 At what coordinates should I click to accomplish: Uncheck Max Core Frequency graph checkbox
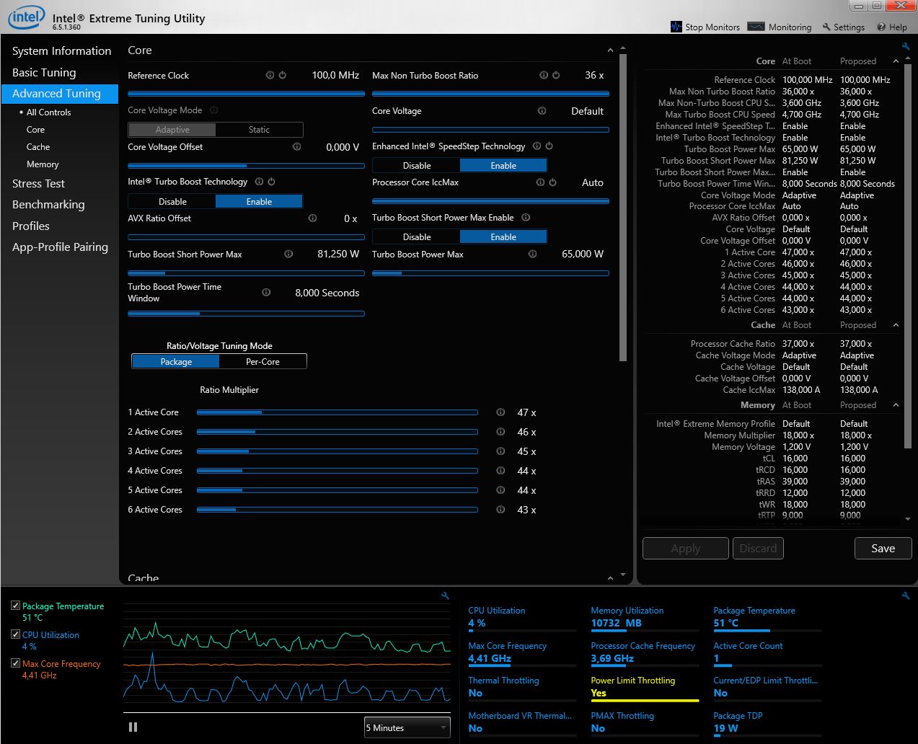click(15, 663)
